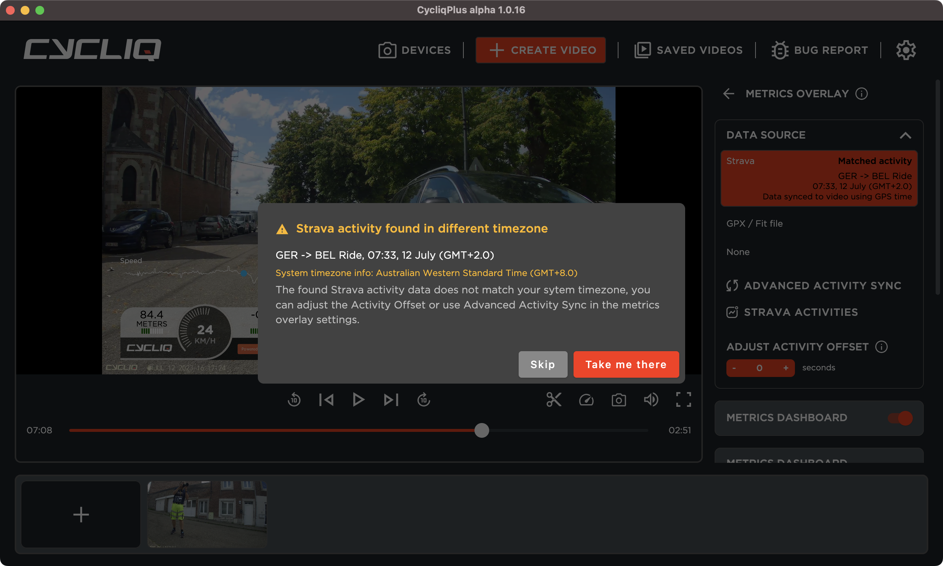943x566 pixels.
Task: Click the Cycliq logo
Action: coord(92,50)
